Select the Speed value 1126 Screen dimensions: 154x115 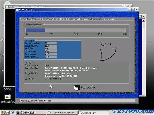[51, 46]
